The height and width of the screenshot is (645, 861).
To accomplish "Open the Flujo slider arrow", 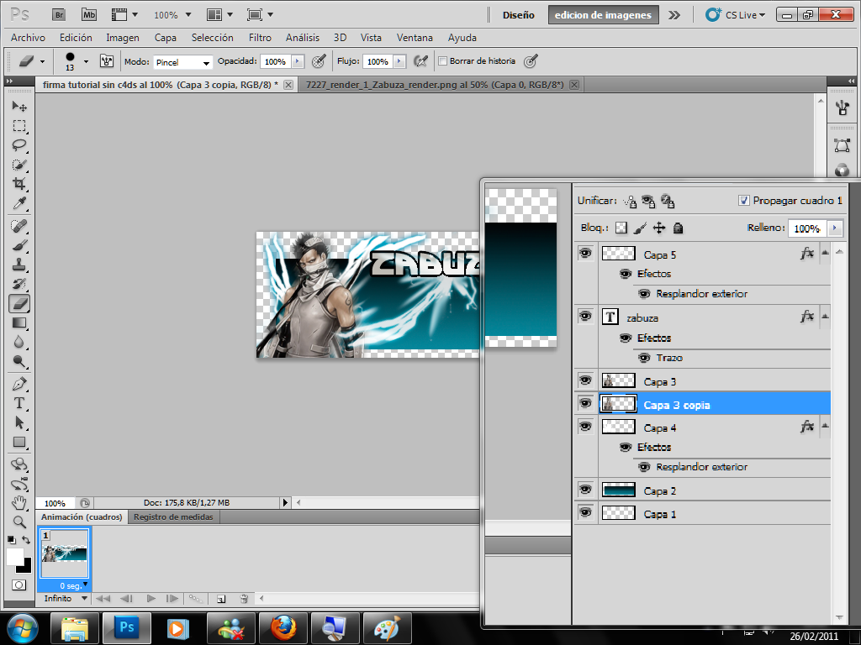I will (399, 60).
